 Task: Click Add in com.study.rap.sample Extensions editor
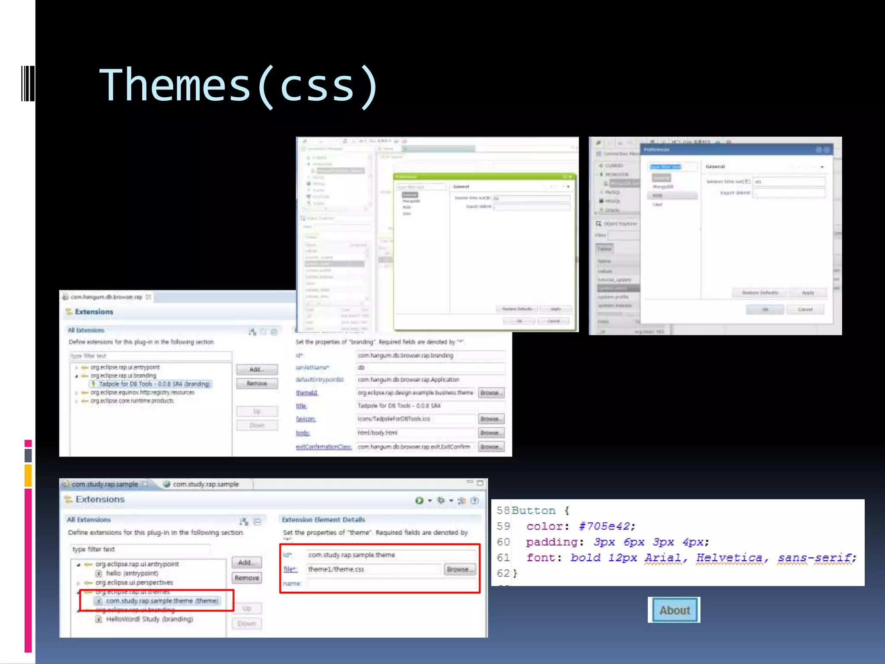[x=246, y=562]
